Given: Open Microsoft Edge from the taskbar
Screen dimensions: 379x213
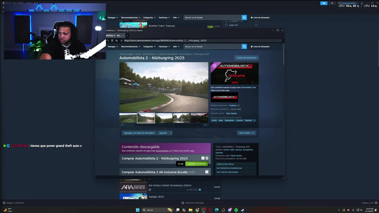Looking at the screenshot, I should (216, 210).
